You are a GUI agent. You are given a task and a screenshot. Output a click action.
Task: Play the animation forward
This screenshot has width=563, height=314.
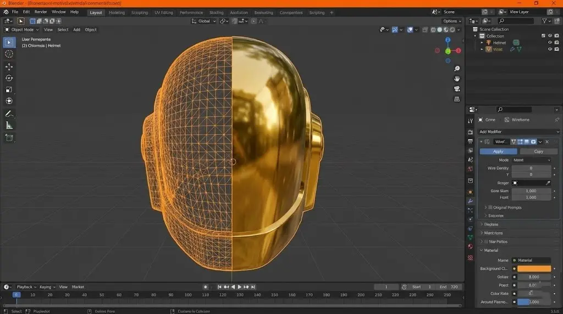(240, 287)
